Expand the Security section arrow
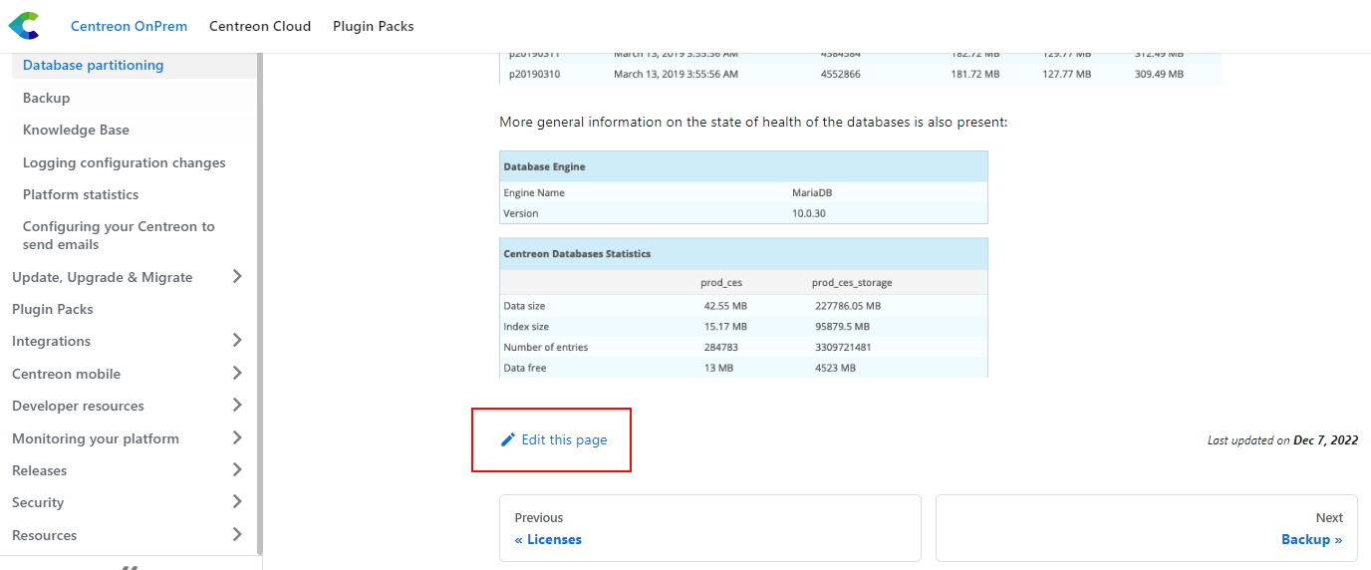 237,502
